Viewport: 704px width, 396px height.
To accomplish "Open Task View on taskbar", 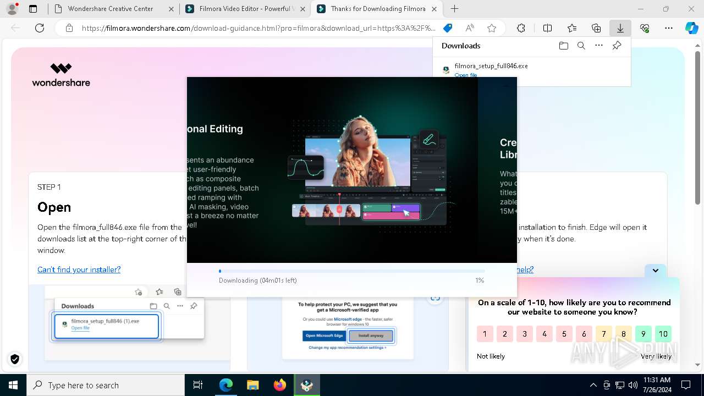I will [198, 385].
